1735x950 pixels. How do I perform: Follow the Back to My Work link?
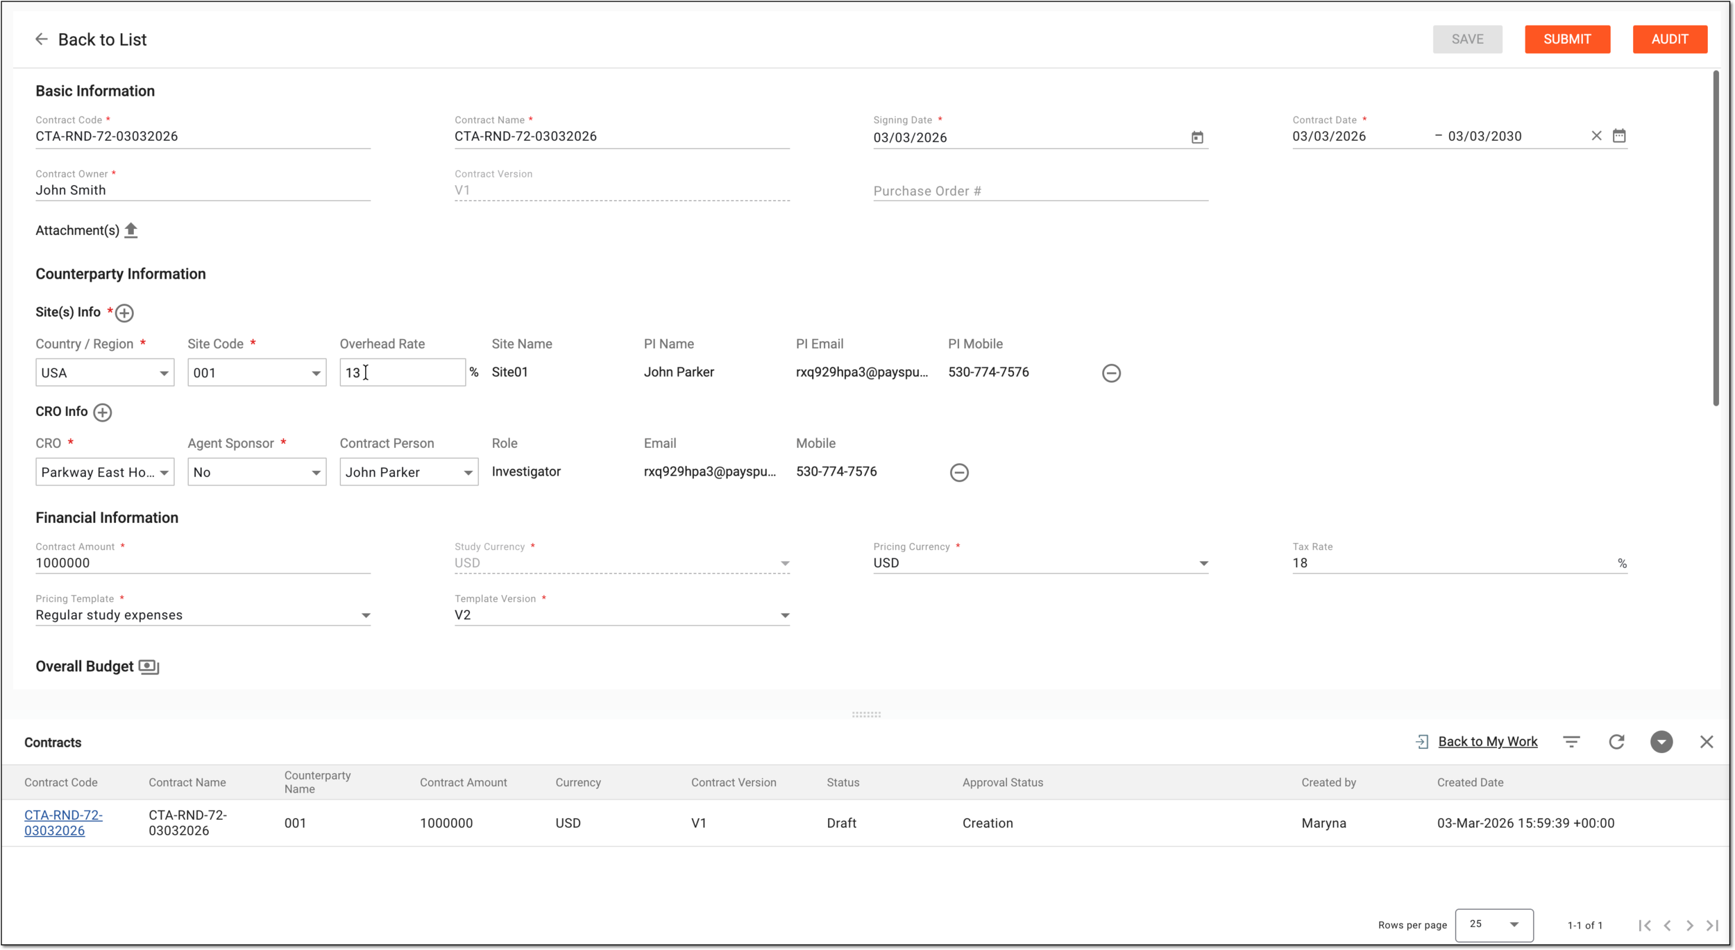pos(1488,742)
